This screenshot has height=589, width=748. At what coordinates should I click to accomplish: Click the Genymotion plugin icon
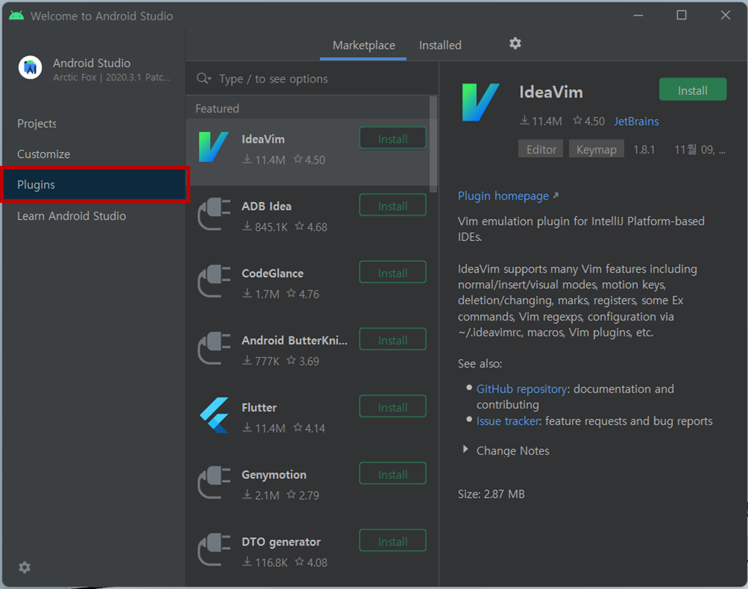click(x=214, y=482)
